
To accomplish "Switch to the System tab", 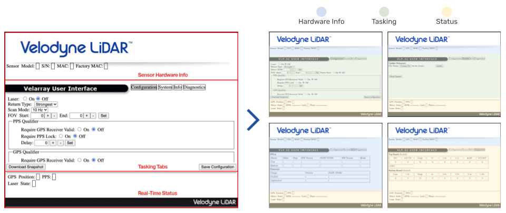I will tap(165, 87).
